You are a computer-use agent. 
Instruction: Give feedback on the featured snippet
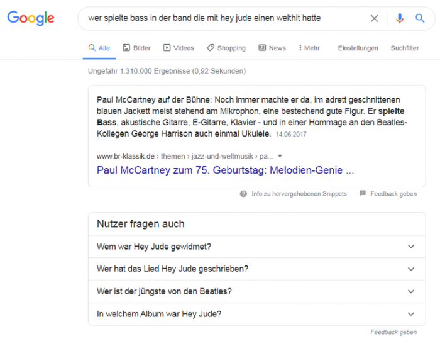(x=393, y=194)
